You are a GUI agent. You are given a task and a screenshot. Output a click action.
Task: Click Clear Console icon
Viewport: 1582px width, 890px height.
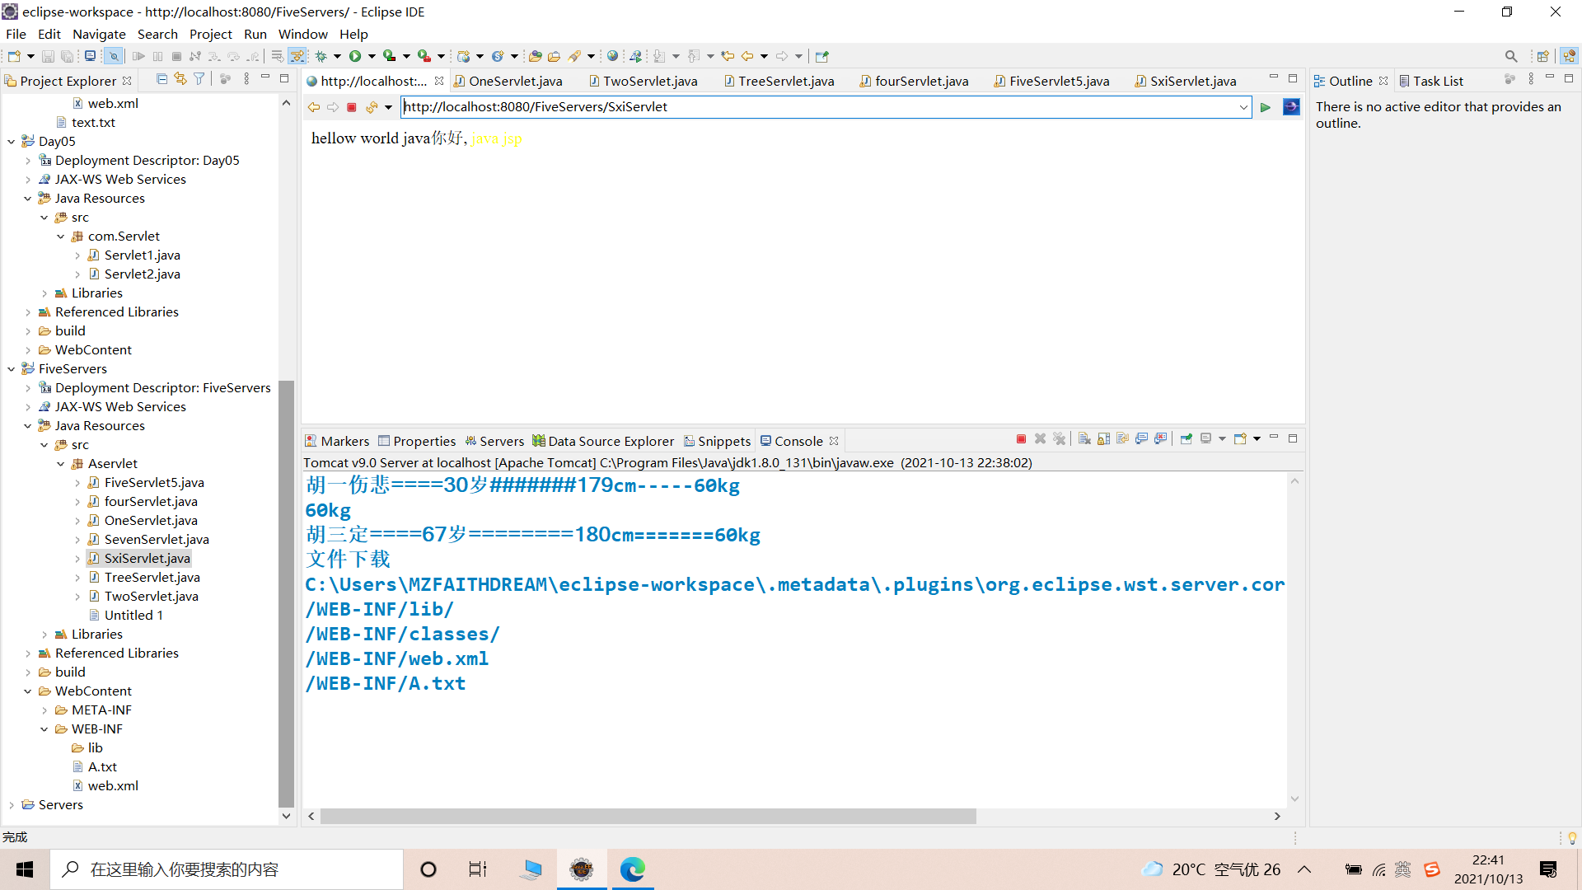[1084, 439]
